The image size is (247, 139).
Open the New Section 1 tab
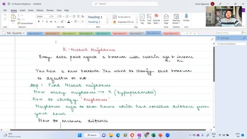tap(35, 34)
